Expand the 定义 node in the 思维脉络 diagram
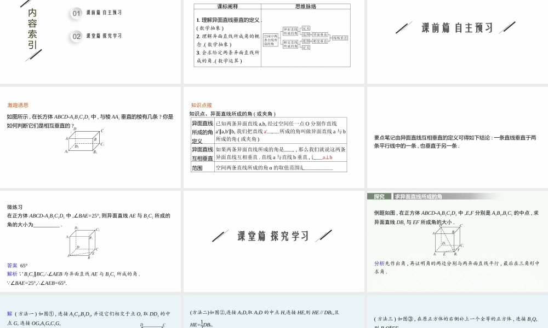The image size is (548, 328). [x=306, y=29]
